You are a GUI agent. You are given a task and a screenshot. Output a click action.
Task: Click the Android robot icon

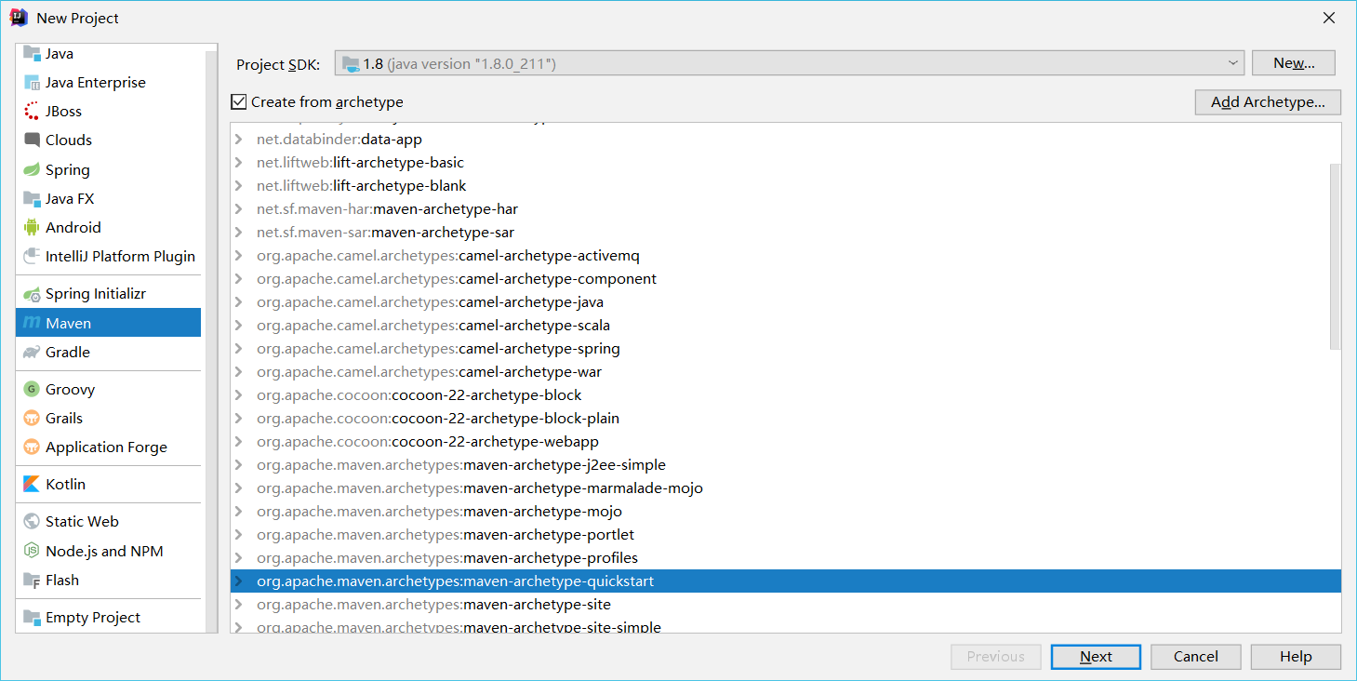(32, 227)
